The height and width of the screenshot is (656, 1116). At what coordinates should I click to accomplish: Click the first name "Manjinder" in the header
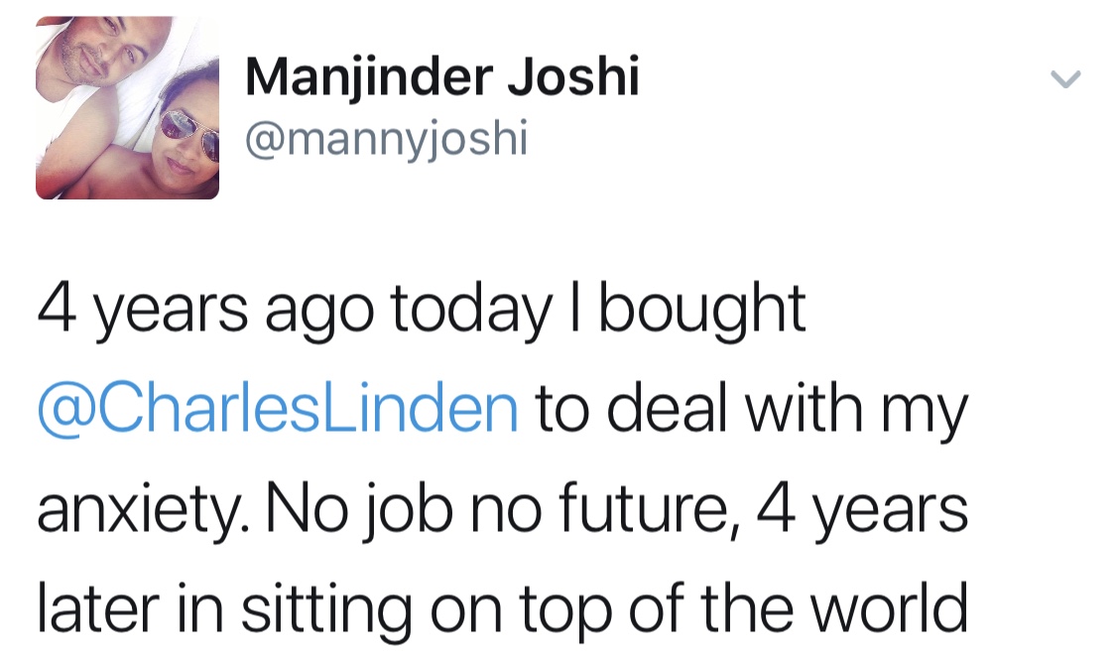point(369,76)
